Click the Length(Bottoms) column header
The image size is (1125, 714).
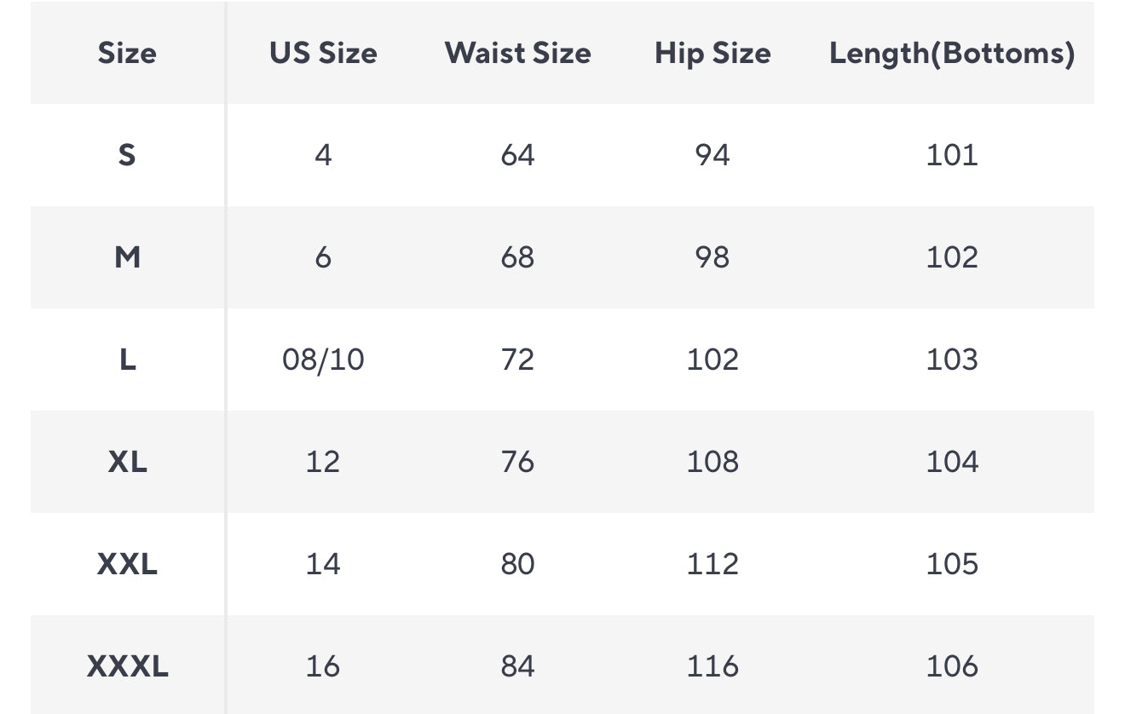click(952, 54)
